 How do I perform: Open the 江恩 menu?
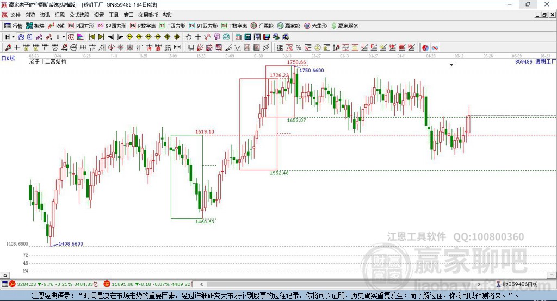[x=60, y=15]
